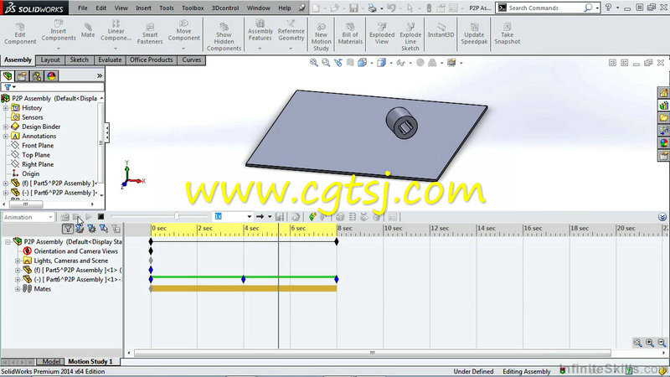Open ConfigurationManager tab icon
The height and width of the screenshot is (377, 670).
click(x=37, y=76)
